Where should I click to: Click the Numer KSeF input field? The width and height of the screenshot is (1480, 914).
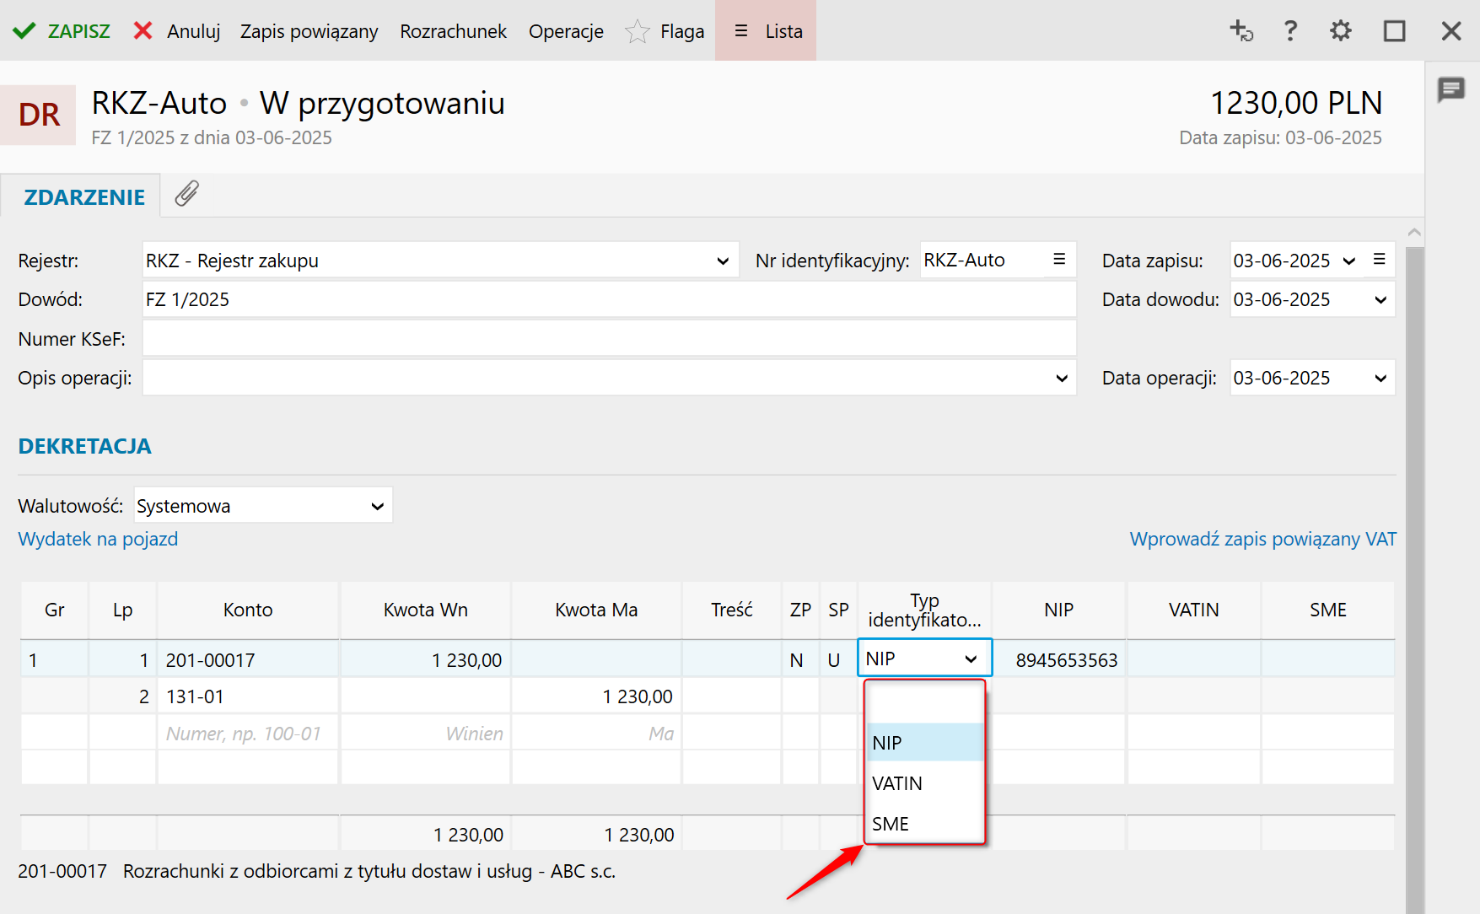[x=609, y=339]
